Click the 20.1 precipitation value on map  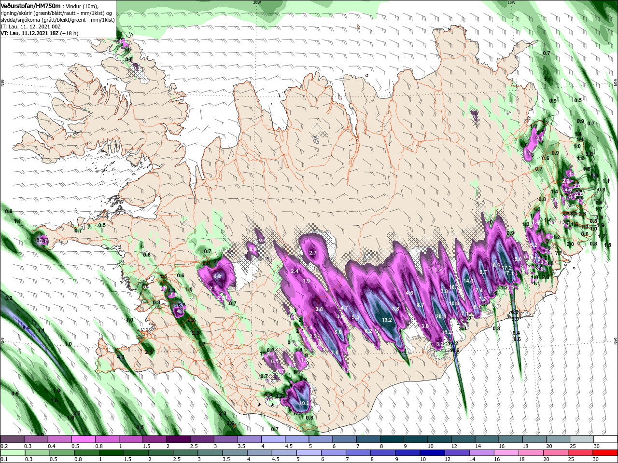point(441,316)
